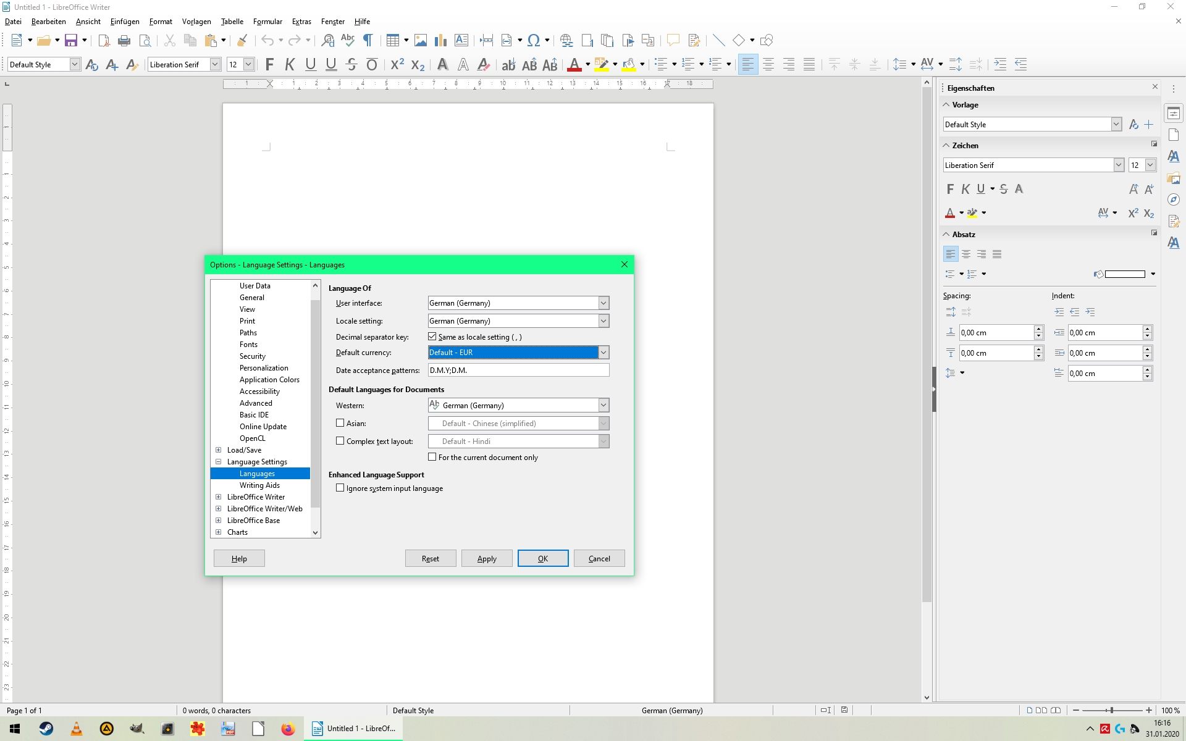This screenshot has width=1186, height=741.
Task: Open the Einfügen menu
Action: coord(125,22)
